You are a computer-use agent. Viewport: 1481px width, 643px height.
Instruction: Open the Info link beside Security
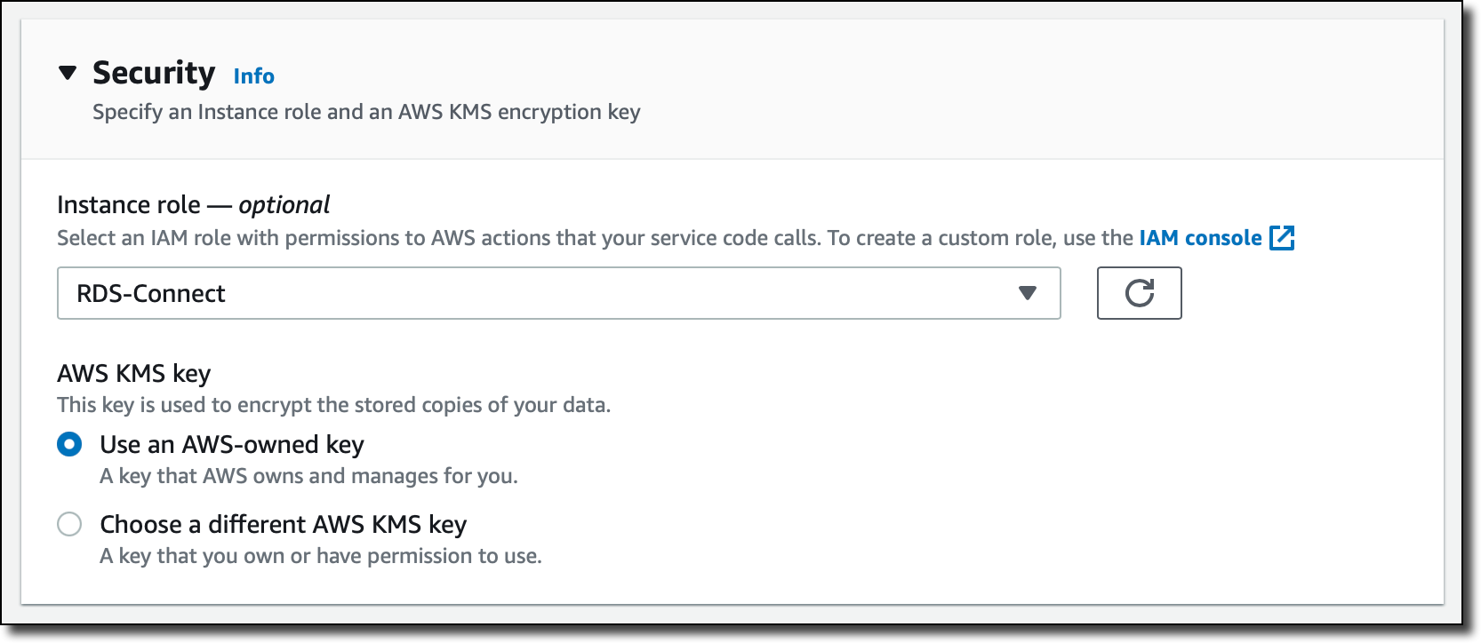tap(253, 76)
